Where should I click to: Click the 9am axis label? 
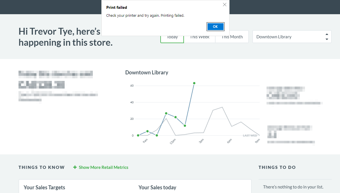point(145,141)
